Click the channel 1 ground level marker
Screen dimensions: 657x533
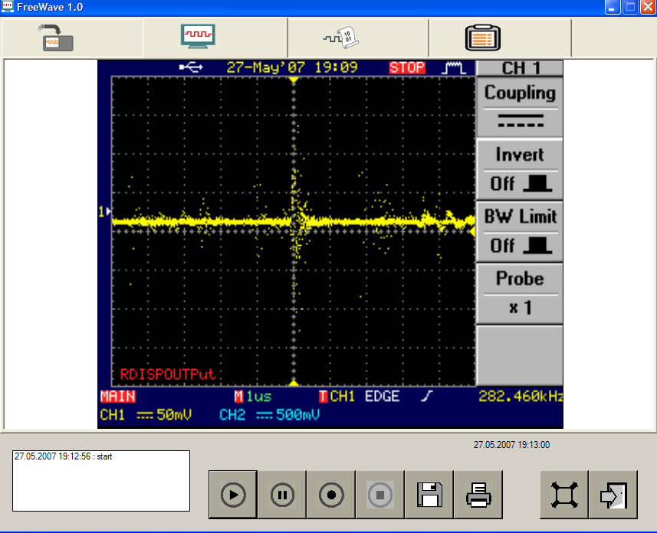pyautogui.click(x=105, y=211)
